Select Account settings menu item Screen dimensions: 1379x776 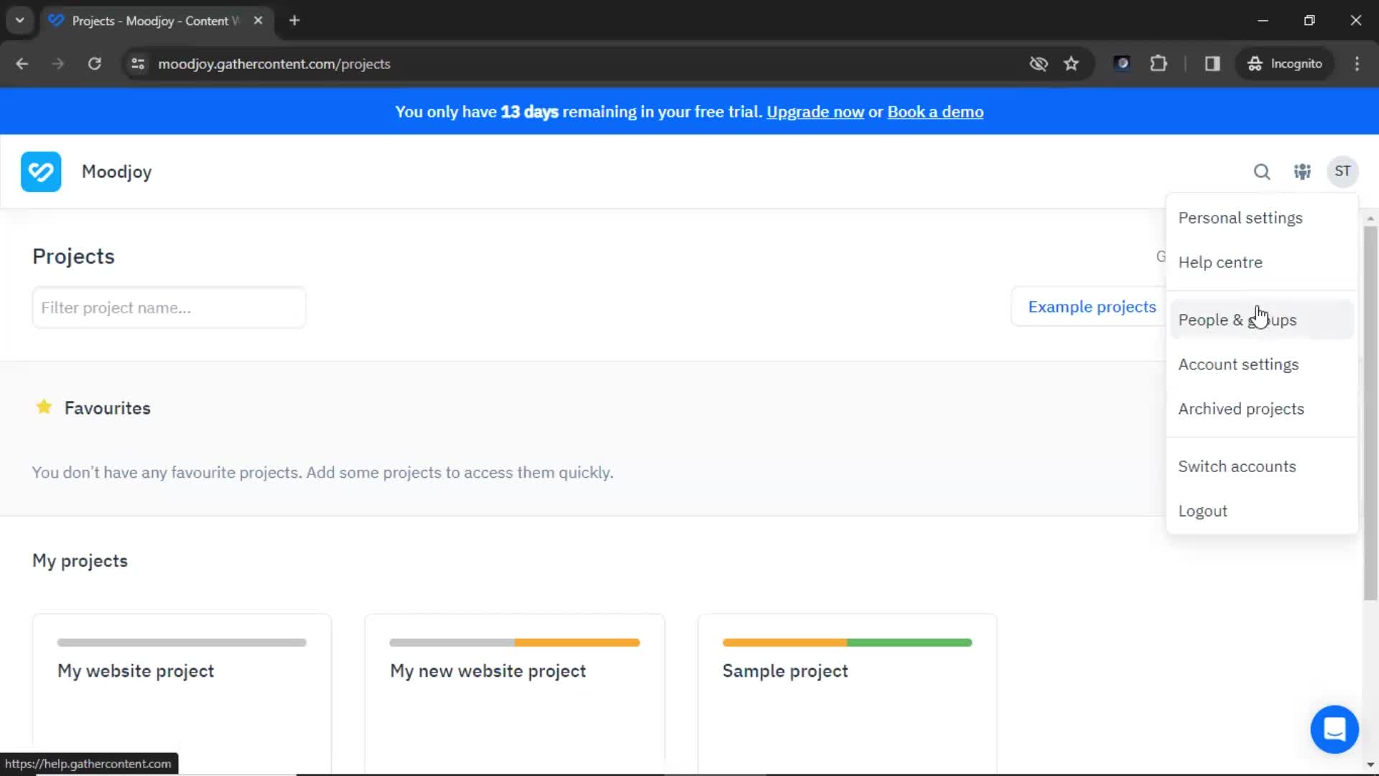tap(1239, 364)
